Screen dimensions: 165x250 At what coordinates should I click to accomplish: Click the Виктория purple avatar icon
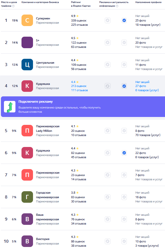point(27,241)
